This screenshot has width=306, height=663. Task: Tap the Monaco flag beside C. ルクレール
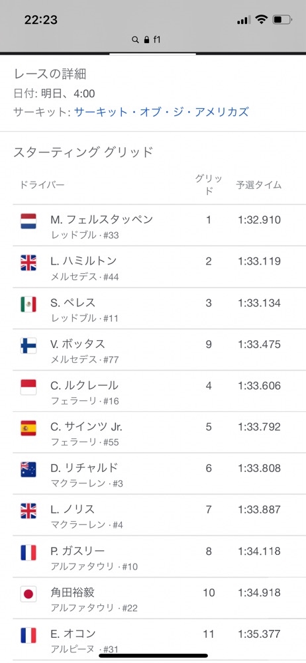(x=28, y=387)
